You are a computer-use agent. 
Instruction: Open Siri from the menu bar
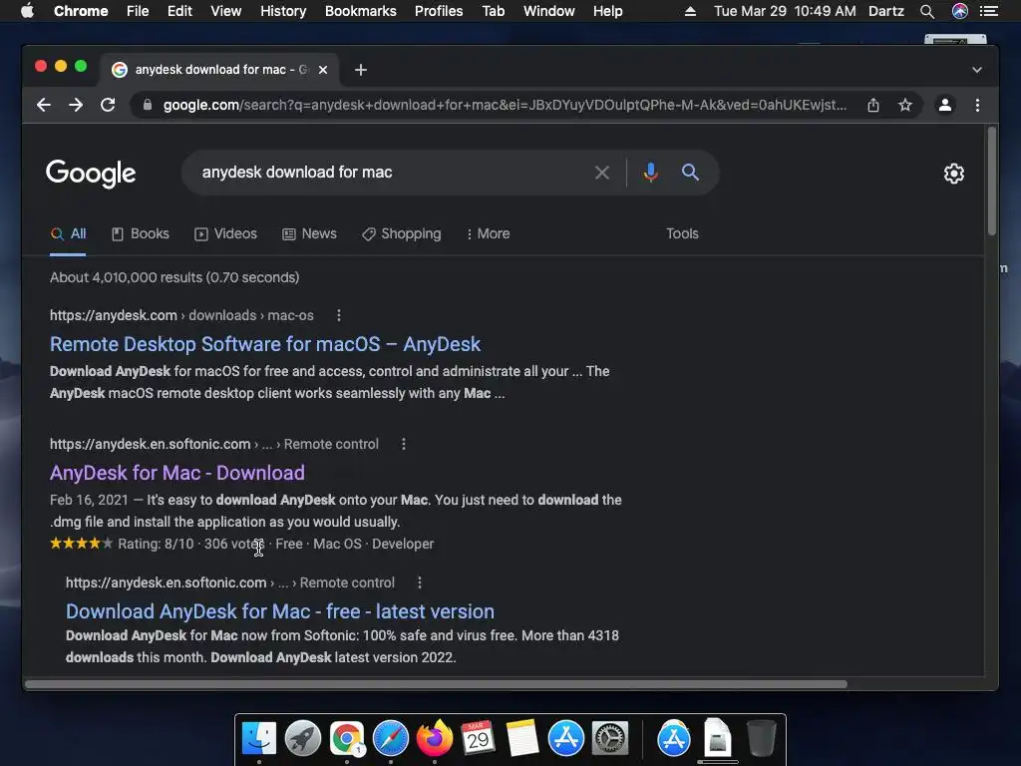pos(960,11)
